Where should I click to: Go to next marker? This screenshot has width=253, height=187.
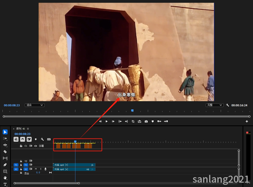point(166,121)
